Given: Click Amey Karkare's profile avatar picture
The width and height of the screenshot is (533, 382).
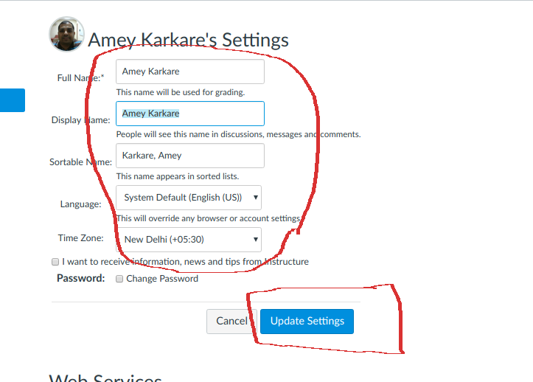Looking at the screenshot, I should [66, 34].
